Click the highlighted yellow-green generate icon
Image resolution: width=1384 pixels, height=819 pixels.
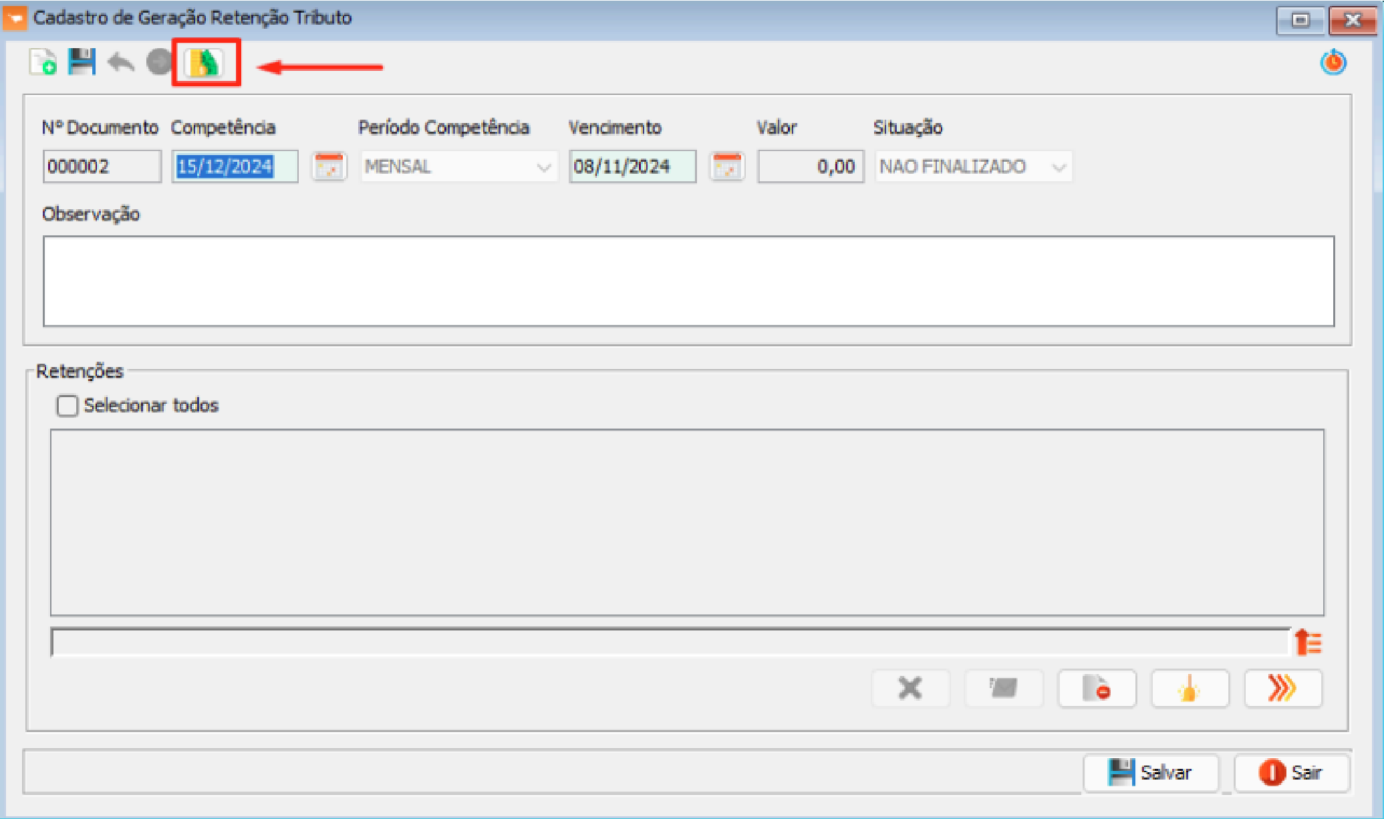[x=204, y=63]
